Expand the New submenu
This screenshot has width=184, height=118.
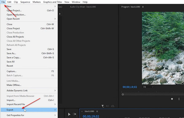tap(29, 6)
